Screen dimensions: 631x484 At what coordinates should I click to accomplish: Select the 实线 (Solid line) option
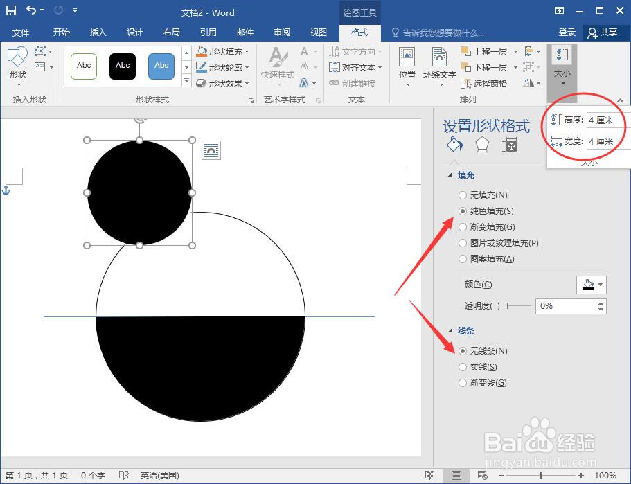click(x=462, y=367)
